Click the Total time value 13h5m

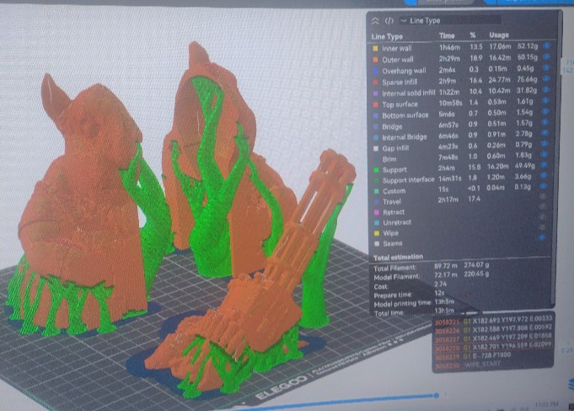pyautogui.click(x=444, y=311)
